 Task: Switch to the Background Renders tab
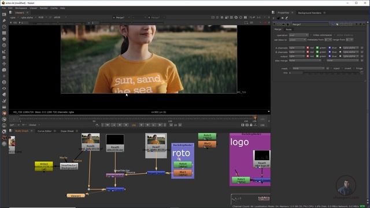pos(309,13)
